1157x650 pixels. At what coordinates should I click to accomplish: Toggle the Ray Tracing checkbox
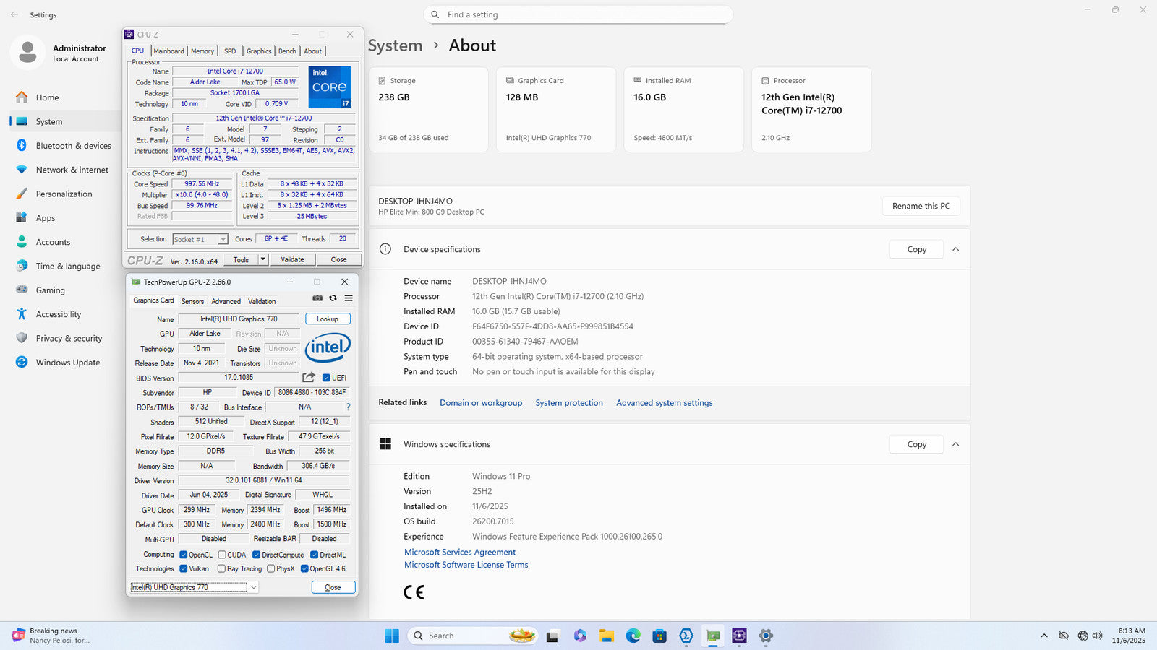tap(221, 569)
